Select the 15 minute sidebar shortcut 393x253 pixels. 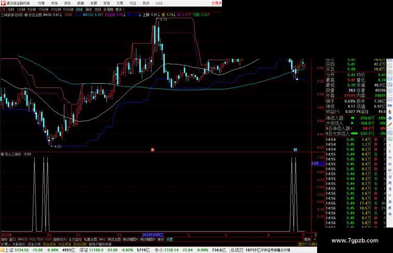click(390, 158)
